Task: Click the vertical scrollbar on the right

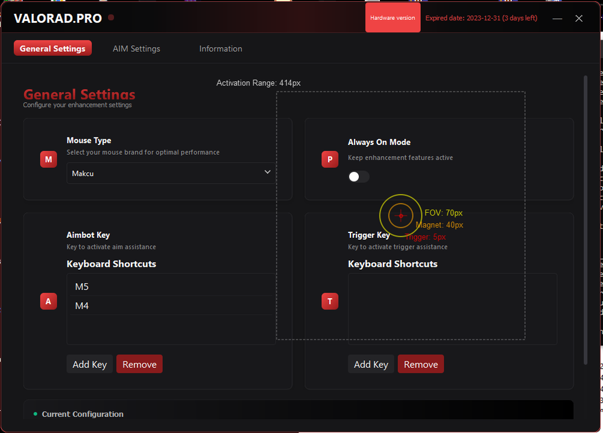Action: coord(585,220)
